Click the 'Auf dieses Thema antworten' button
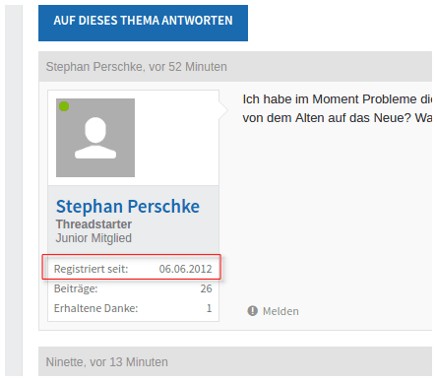437x381 pixels. [x=143, y=23]
